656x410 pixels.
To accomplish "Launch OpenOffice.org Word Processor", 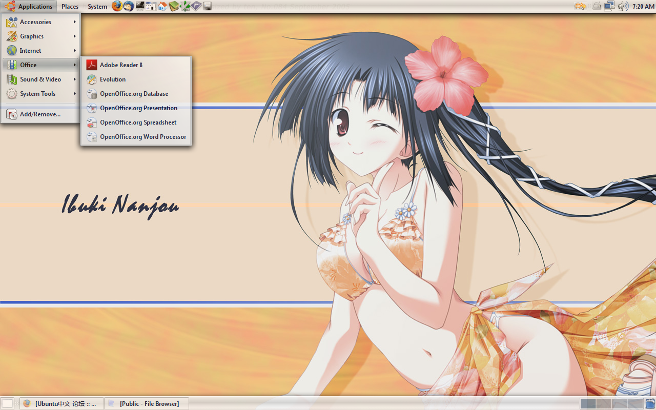I will [x=136, y=137].
